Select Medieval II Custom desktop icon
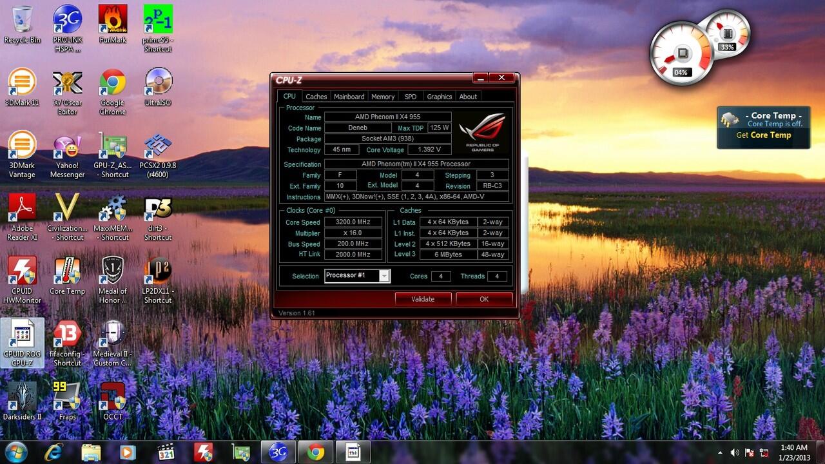The width and height of the screenshot is (825, 464). tap(112, 343)
